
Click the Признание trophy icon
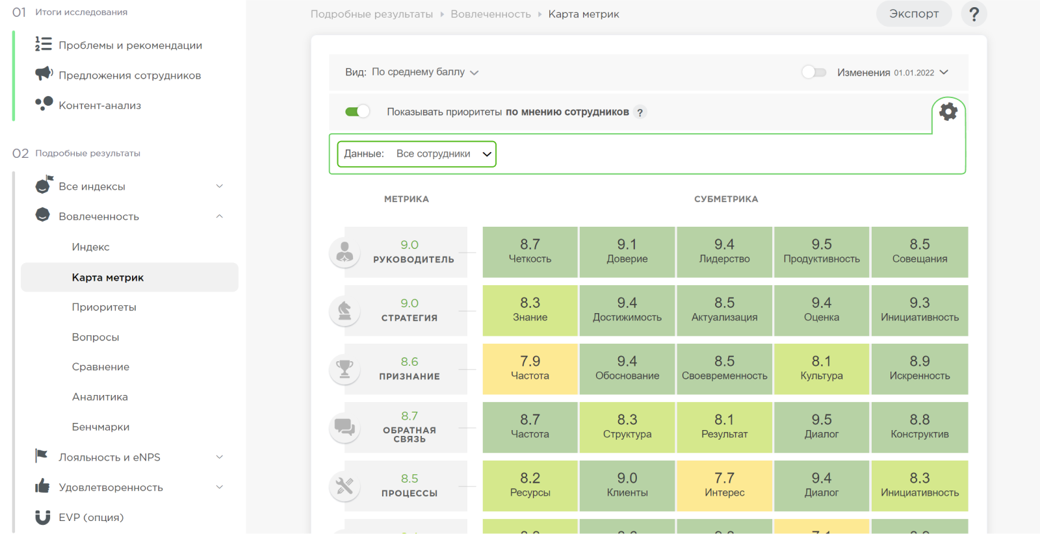click(x=345, y=369)
